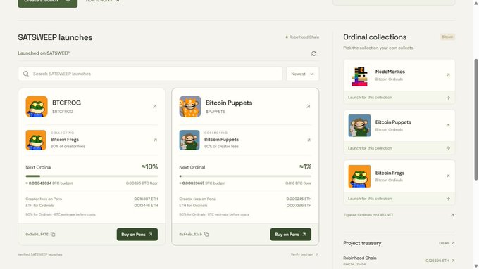
Task: Click the search magnifier icon
Action: 26,74
